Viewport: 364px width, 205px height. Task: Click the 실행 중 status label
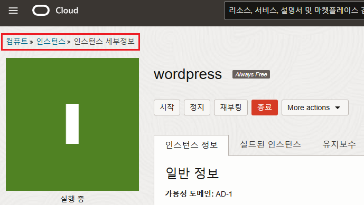72,199
